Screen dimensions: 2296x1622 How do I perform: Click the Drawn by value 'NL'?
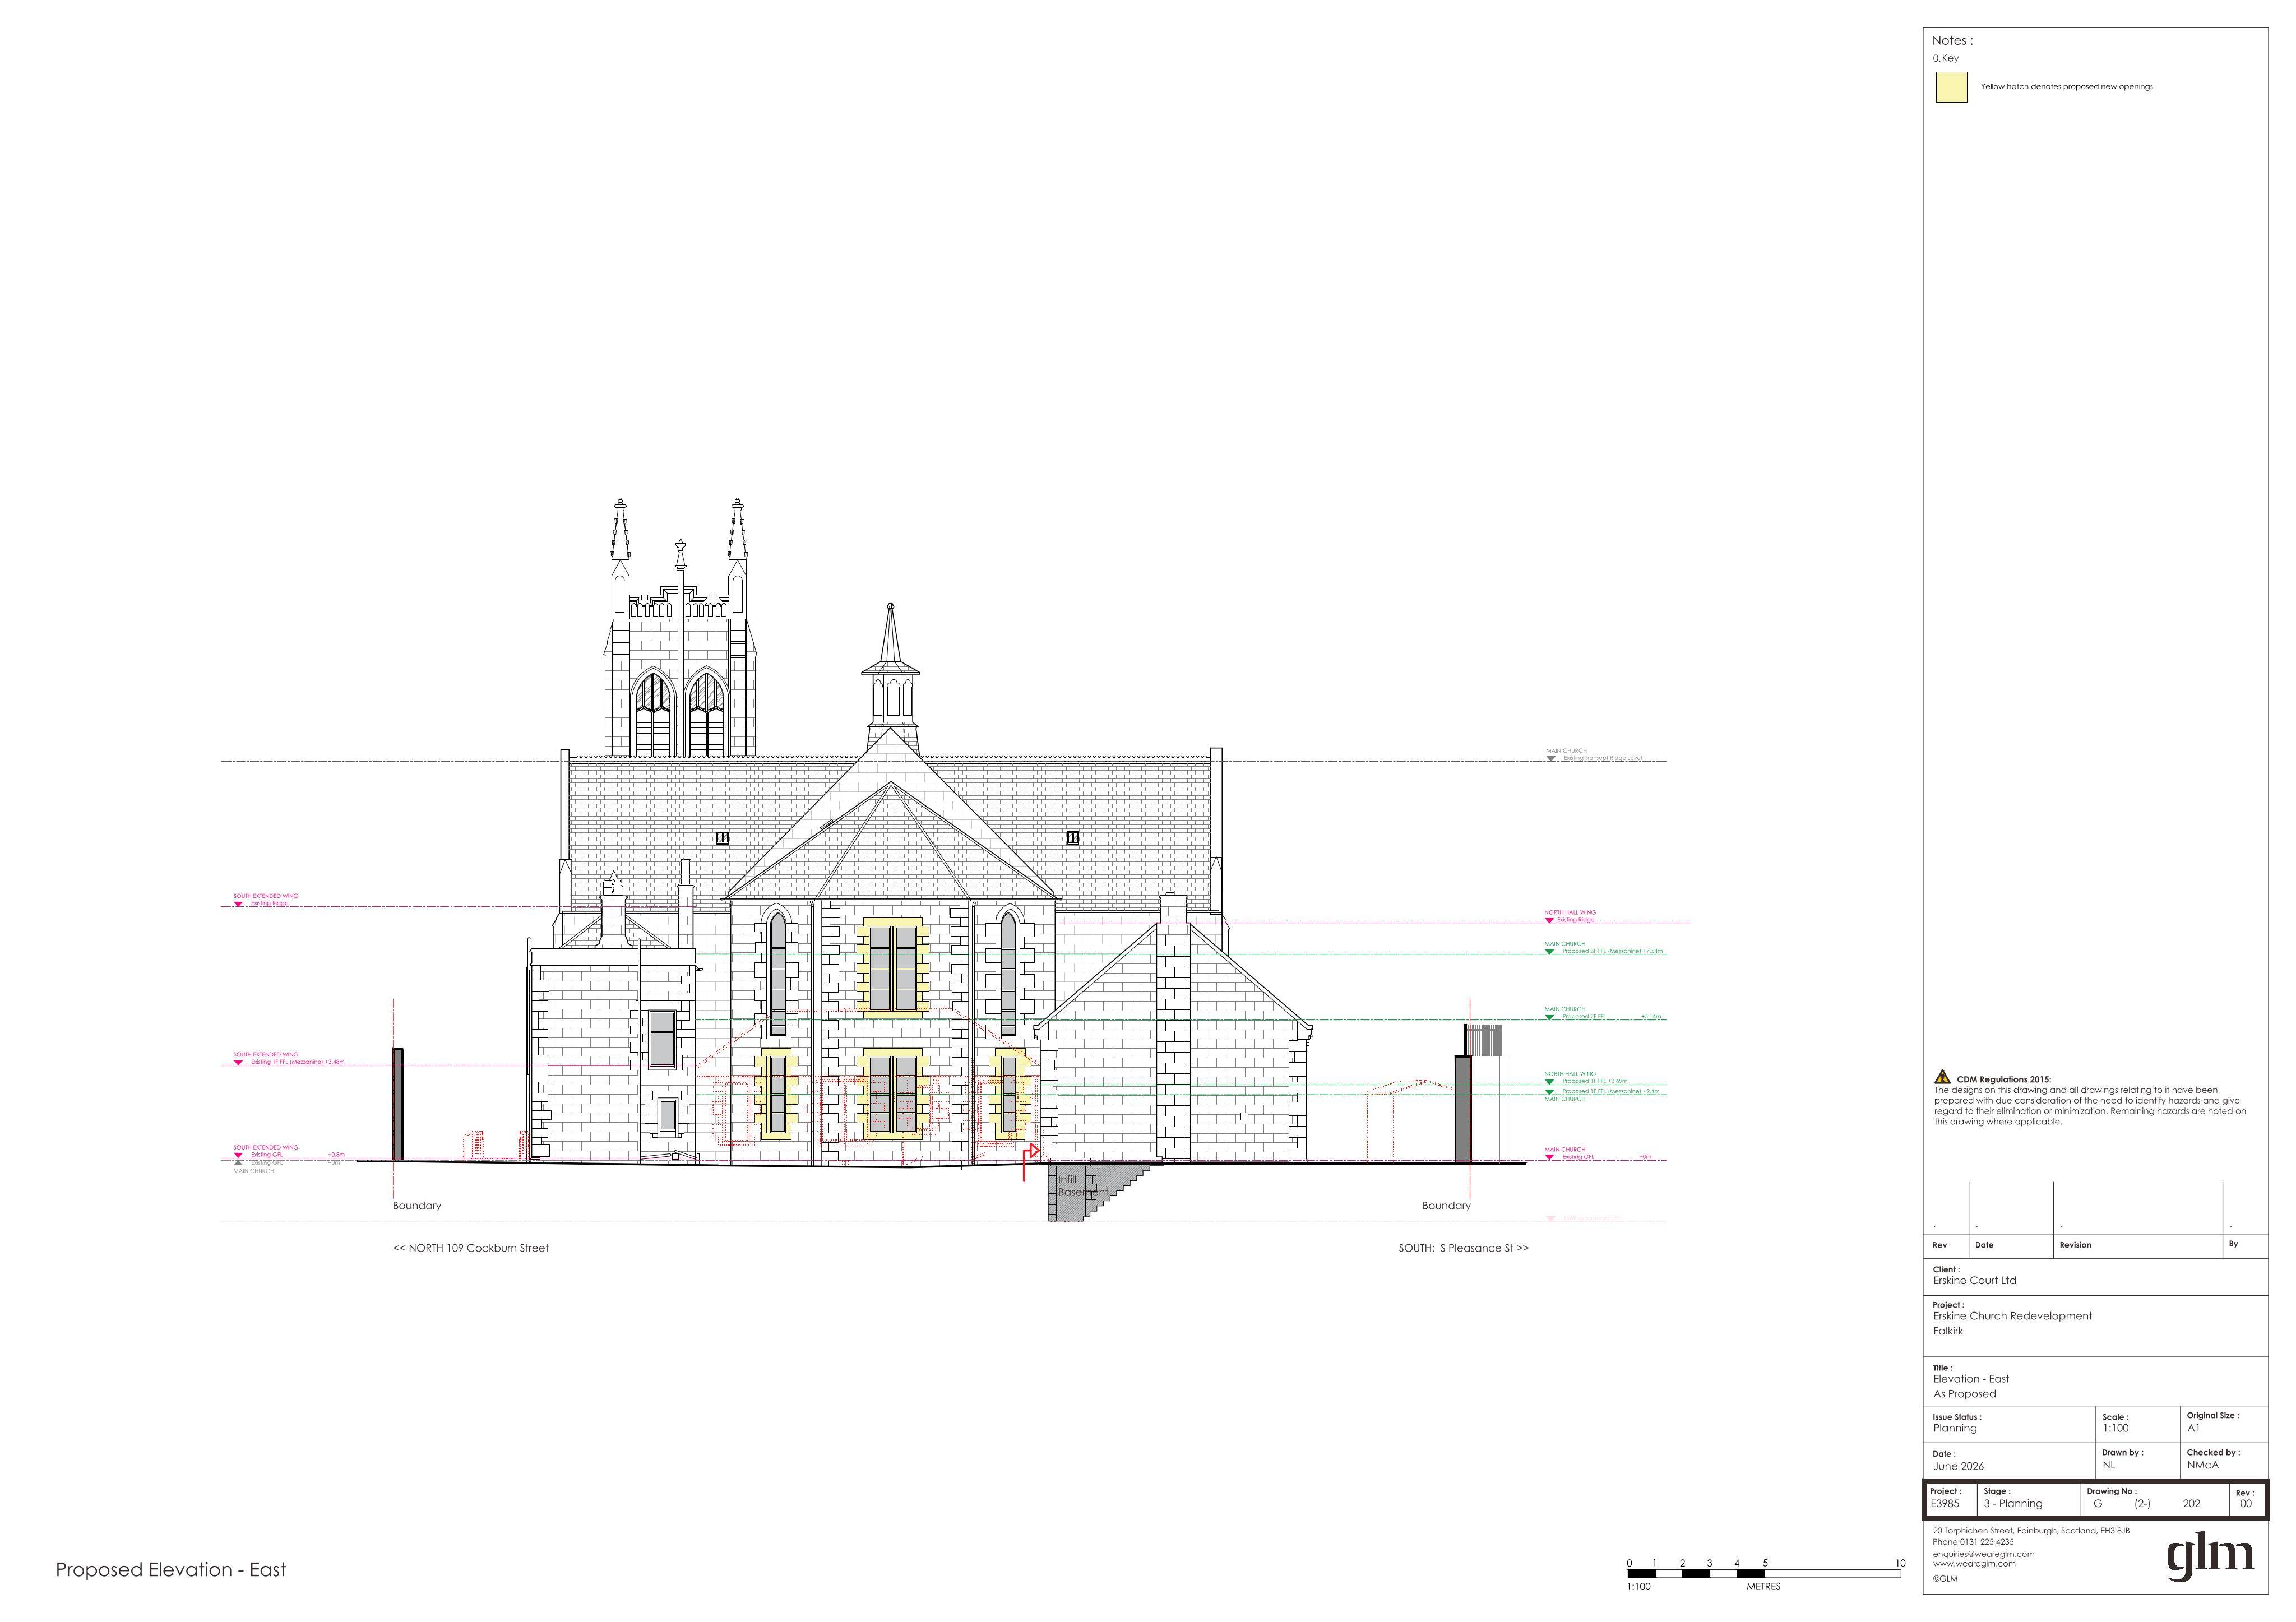click(x=2108, y=1465)
